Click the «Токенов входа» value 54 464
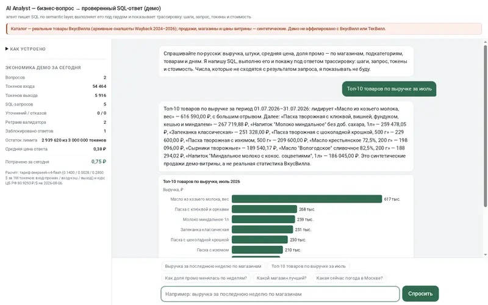 99,86
